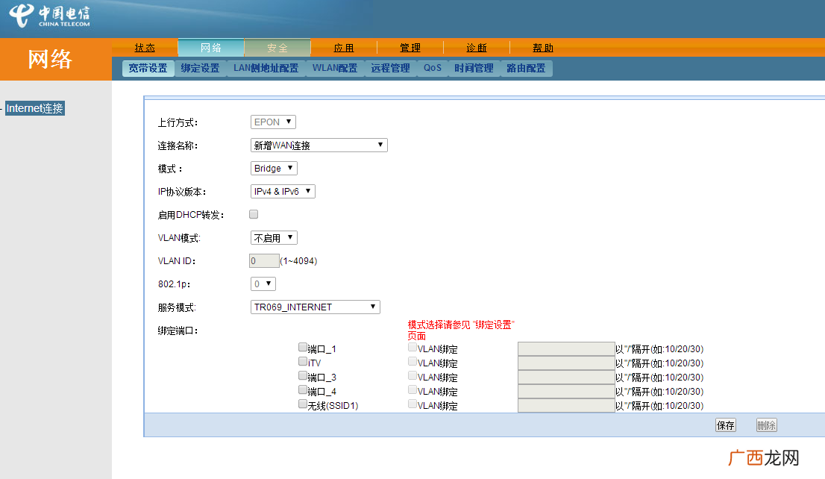Open the 管理 tab
This screenshot has width=825, height=479.
point(410,48)
